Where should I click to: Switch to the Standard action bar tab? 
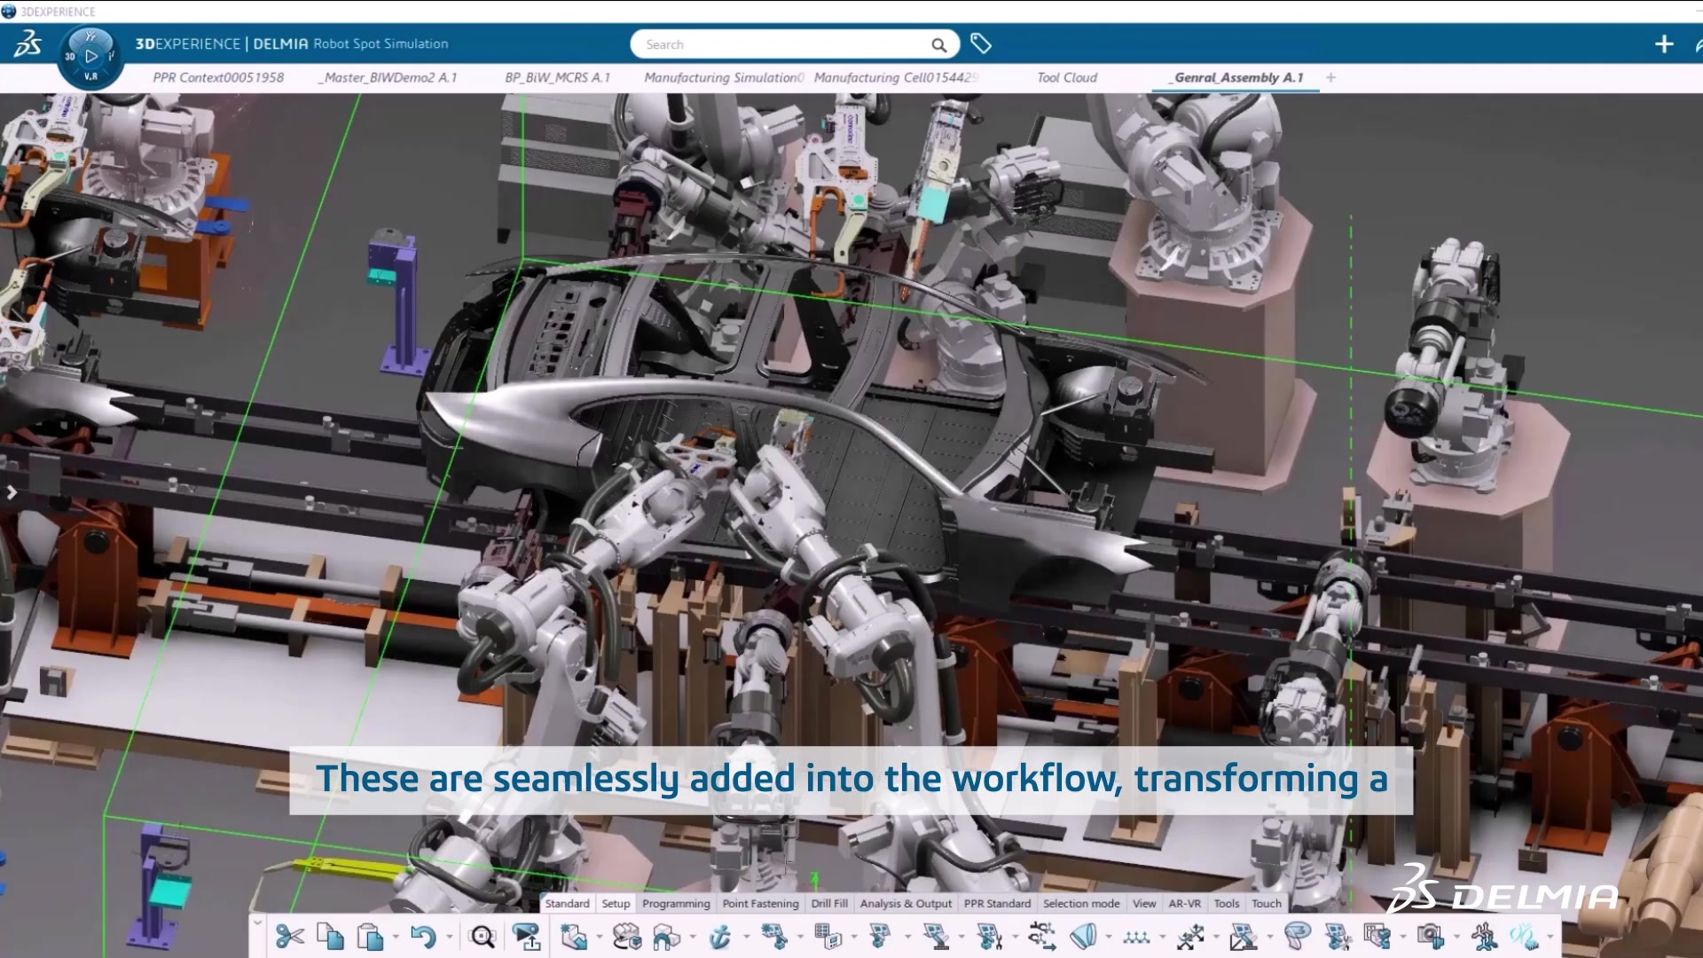(567, 903)
